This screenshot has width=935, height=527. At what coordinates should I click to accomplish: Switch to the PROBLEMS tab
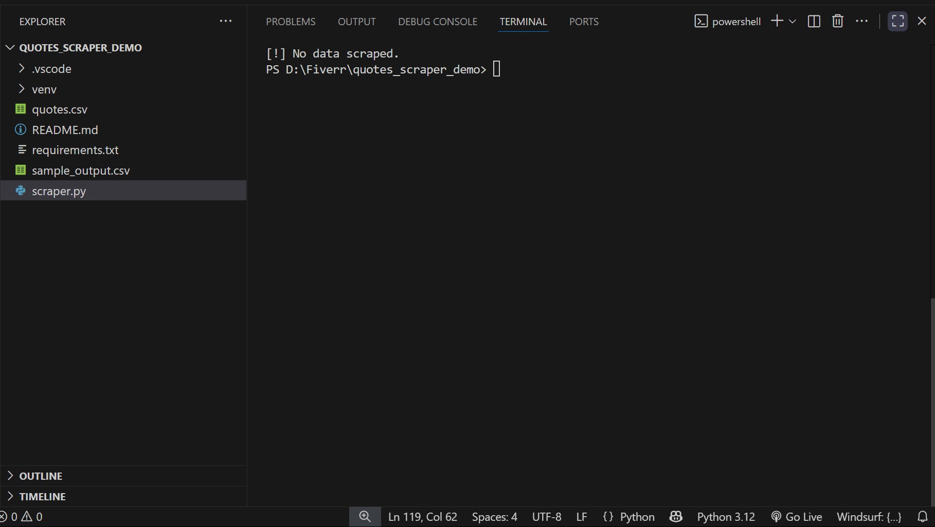[291, 22]
